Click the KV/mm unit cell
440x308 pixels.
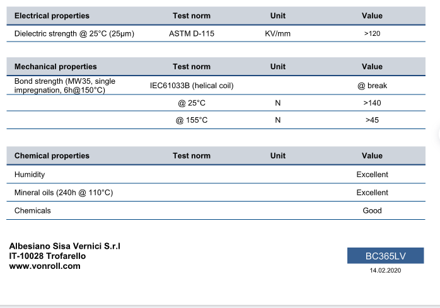(x=277, y=33)
